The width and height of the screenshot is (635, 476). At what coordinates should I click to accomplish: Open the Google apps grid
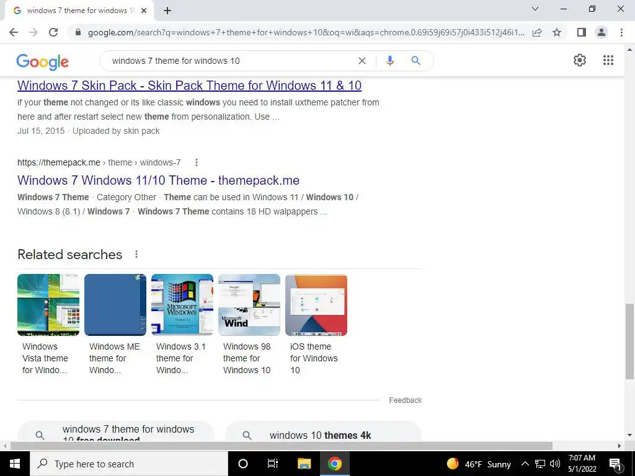[608, 60]
